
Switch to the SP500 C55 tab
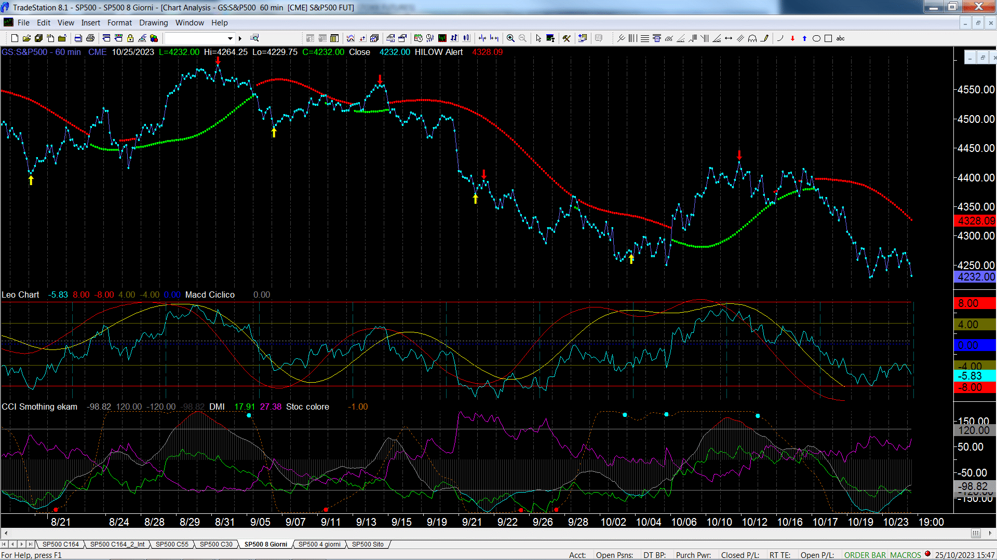coord(172,544)
